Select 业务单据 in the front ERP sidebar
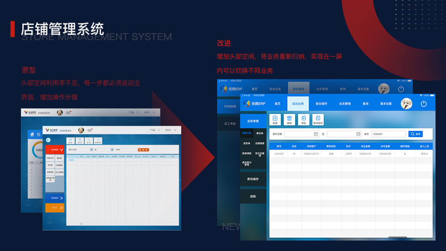 253,121
